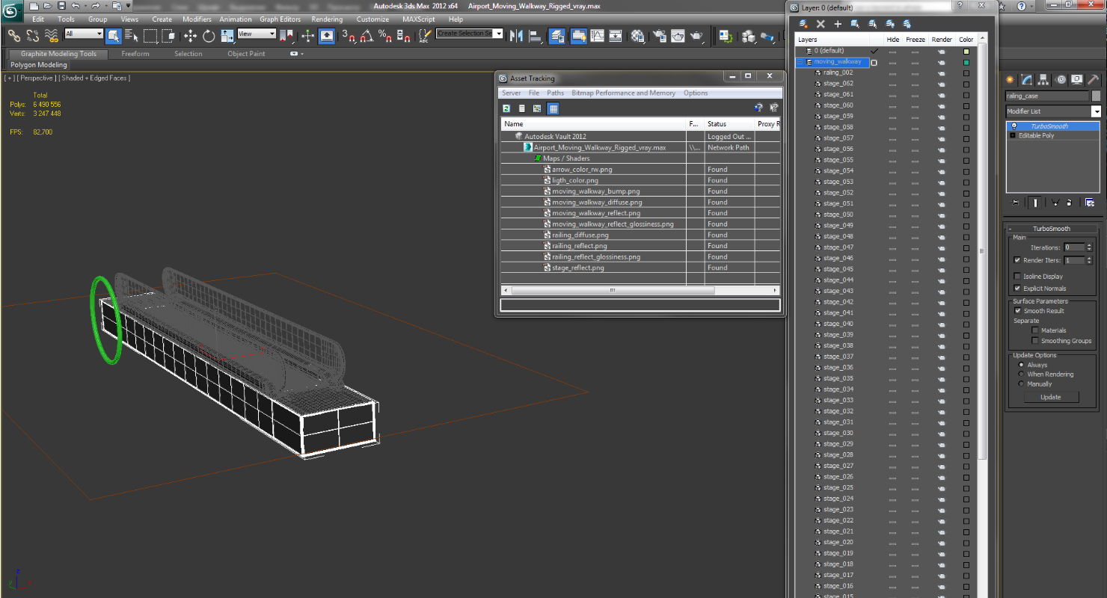Select the Select and Link tool
This screenshot has width=1107, height=598.
click(13, 35)
